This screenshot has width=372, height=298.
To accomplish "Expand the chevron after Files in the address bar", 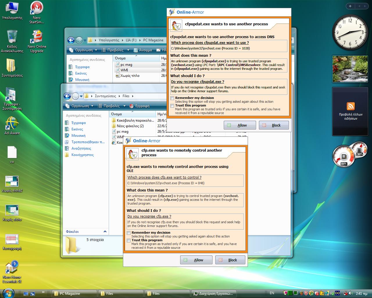I will tap(133, 96).
